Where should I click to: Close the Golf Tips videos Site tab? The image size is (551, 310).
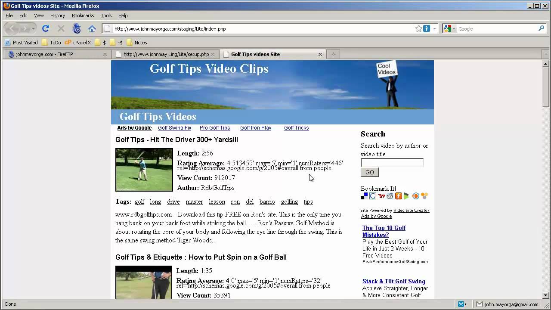[320, 54]
